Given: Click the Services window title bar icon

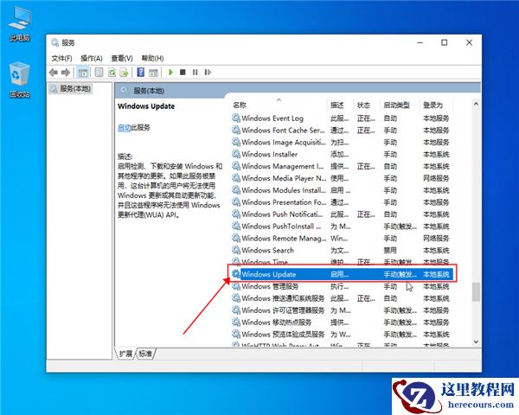Looking at the screenshot, I should point(54,42).
